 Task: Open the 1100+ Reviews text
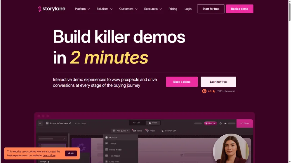click(225, 91)
